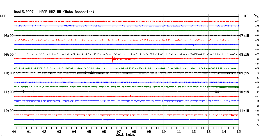Click the green burst at trace end
Image resolution: width=261 pixels, height=139 pixels.
point(227,87)
